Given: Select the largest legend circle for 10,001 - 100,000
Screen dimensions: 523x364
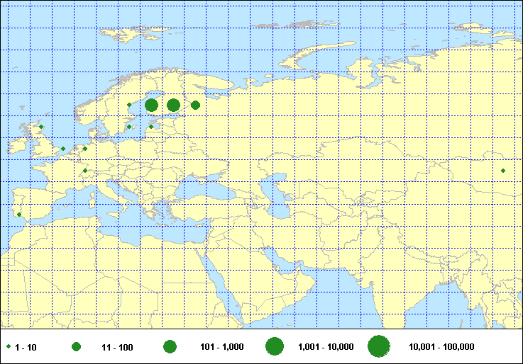Looking at the screenshot, I should (x=379, y=346).
